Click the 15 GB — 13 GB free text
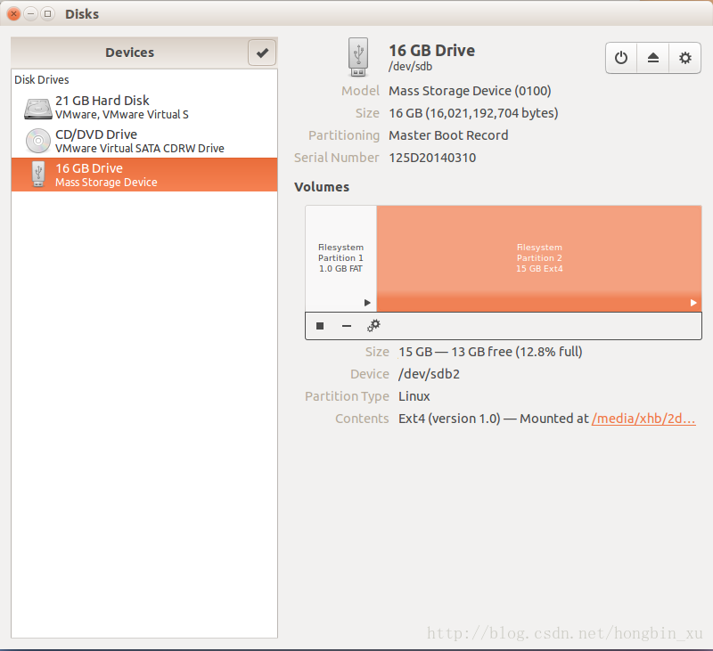Viewport: 713px width, 651px height. [x=490, y=352]
